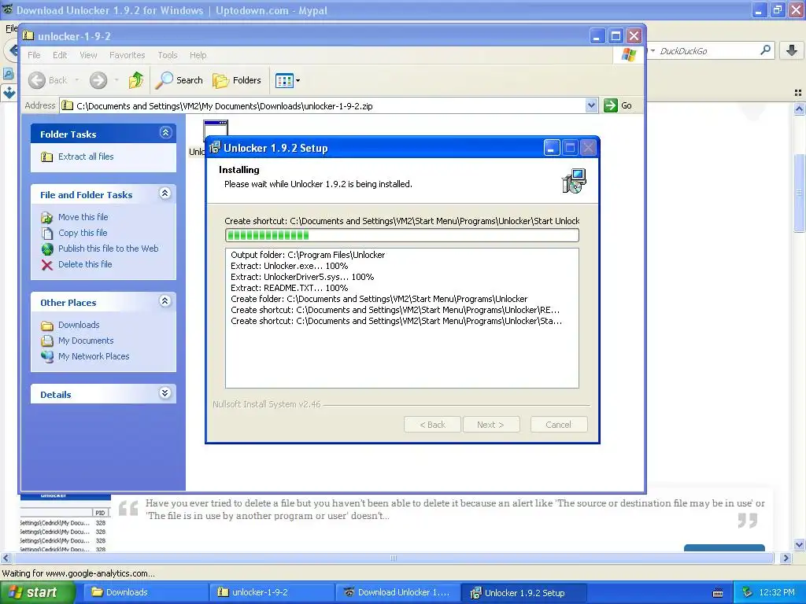The image size is (806, 604).
Task: Expand the Views dropdown arrow
Action: 298,81
